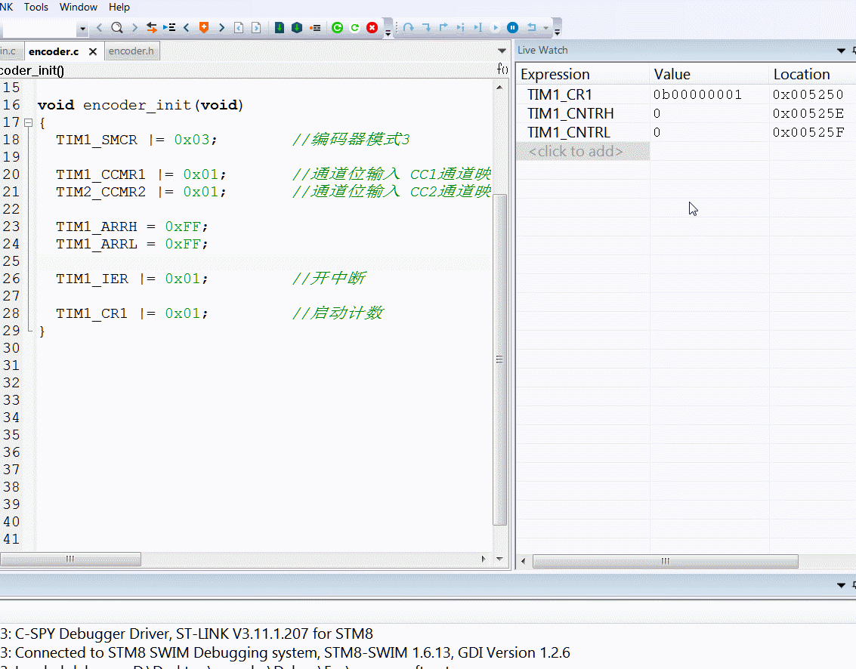
Task: Click the red Stop Debugging icon
Action: [372, 28]
